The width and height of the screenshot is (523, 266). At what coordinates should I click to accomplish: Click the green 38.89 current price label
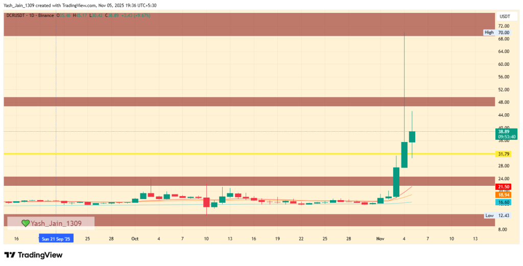(504, 132)
